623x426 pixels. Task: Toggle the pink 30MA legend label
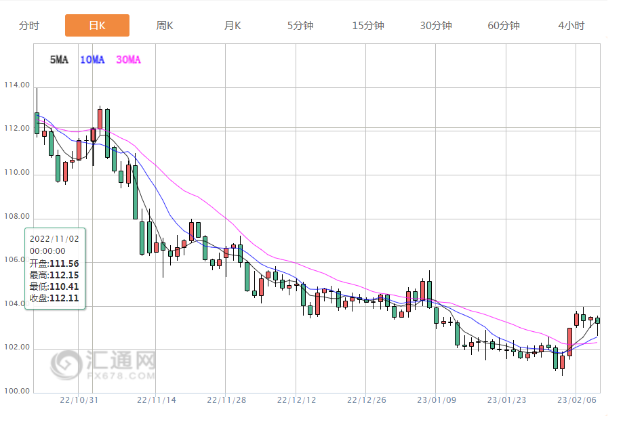coord(128,60)
